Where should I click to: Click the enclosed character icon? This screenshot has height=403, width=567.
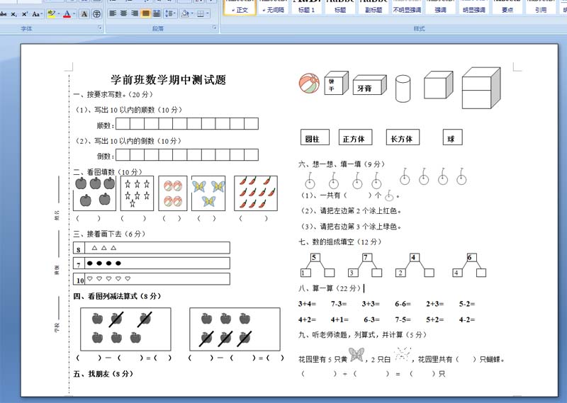tap(96, 13)
